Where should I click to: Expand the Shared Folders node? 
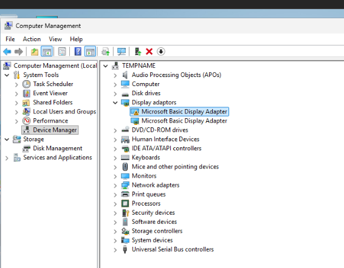pos(16,103)
